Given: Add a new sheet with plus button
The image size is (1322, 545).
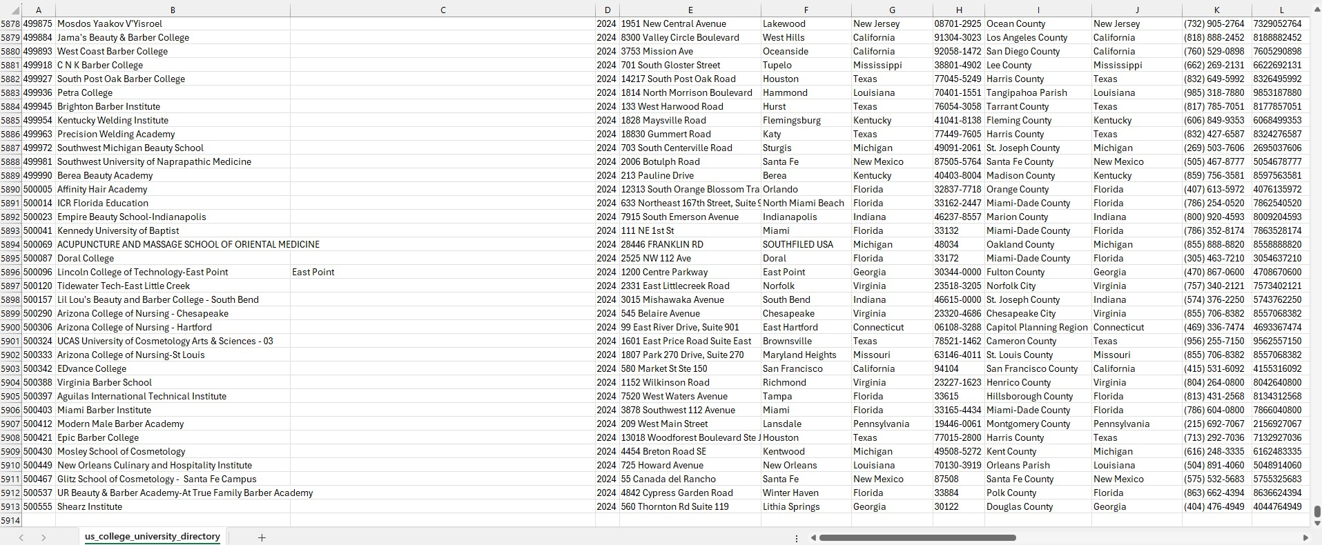Looking at the screenshot, I should pos(262,537).
